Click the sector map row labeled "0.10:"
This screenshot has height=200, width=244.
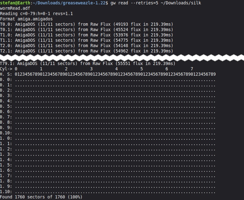[108, 133]
